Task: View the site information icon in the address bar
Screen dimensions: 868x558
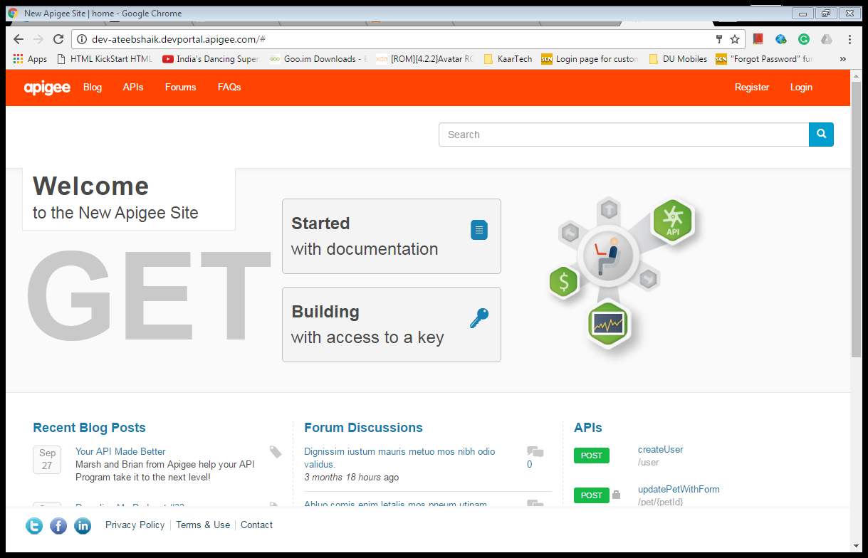Action: click(81, 39)
